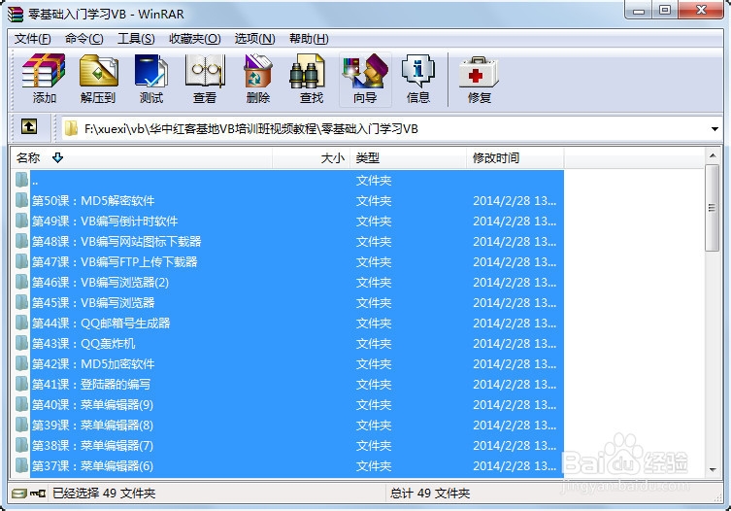Select row 第40课：菜单编辑器(9)
The height and width of the screenshot is (511, 731).
[x=287, y=404]
